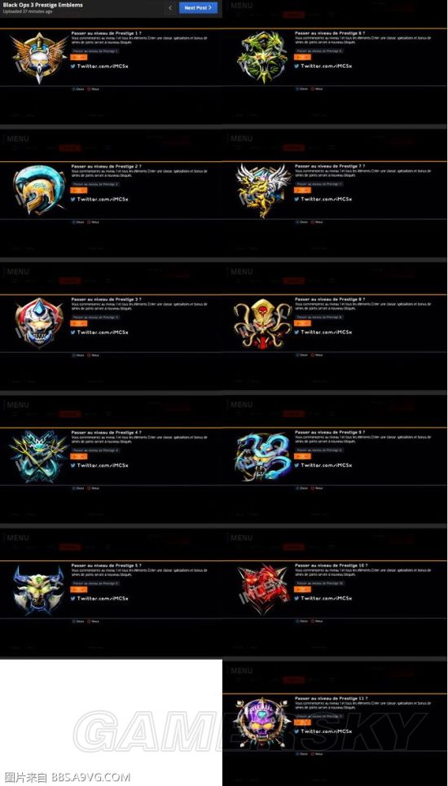
Task: Select the Prestige 11 purple skull emblem
Action: coord(263,722)
